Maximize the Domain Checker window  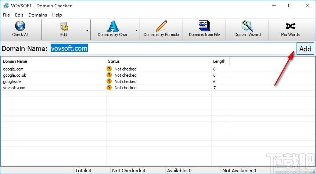[290, 6]
